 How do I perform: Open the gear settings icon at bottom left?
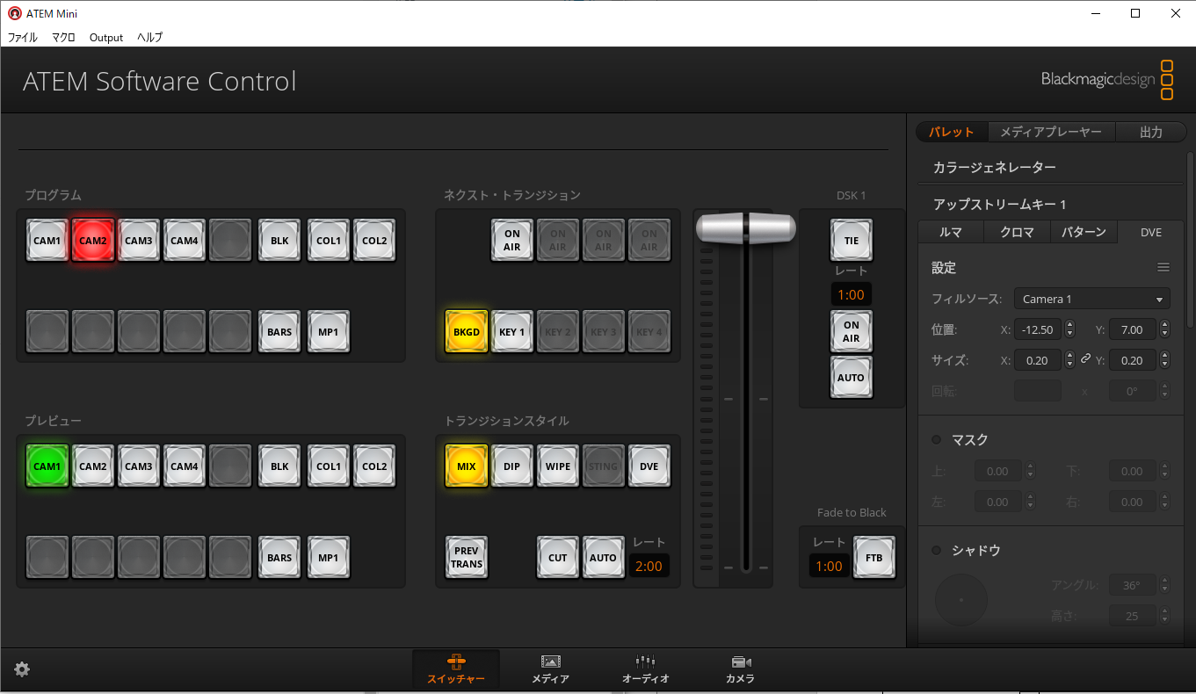(22, 669)
